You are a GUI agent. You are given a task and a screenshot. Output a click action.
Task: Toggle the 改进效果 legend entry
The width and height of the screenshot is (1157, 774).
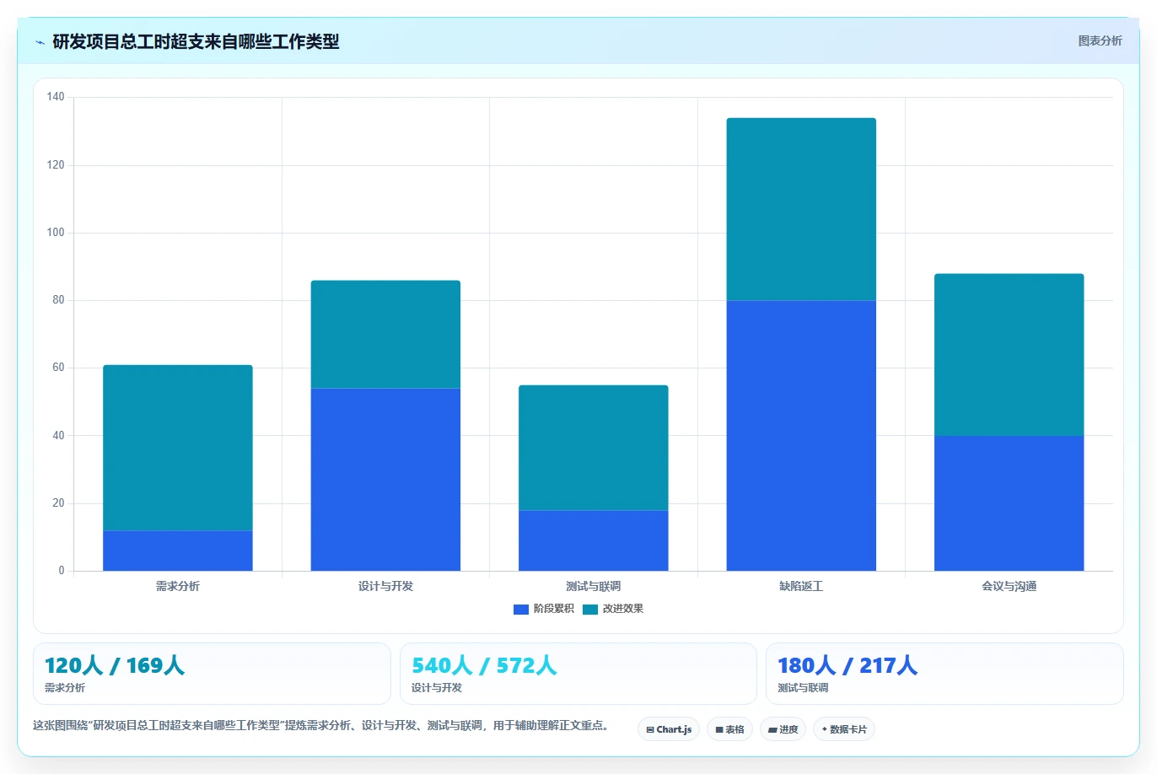point(612,609)
